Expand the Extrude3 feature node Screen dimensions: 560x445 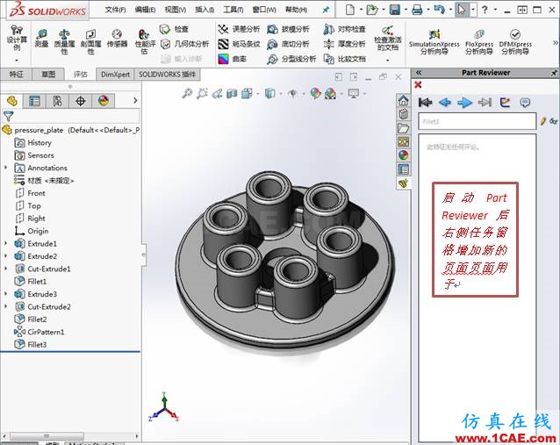6,293
